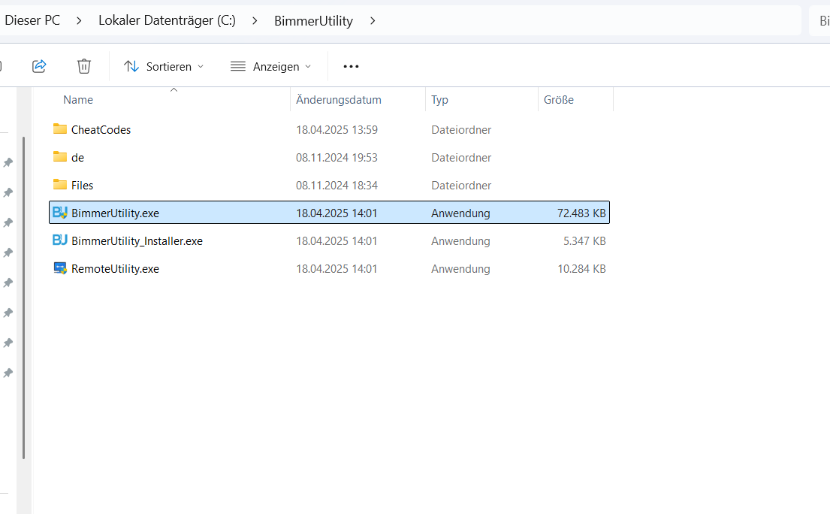Image resolution: width=830 pixels, height=514 pixels.
Task: Sort by Name column header
Action: point(78,100)
